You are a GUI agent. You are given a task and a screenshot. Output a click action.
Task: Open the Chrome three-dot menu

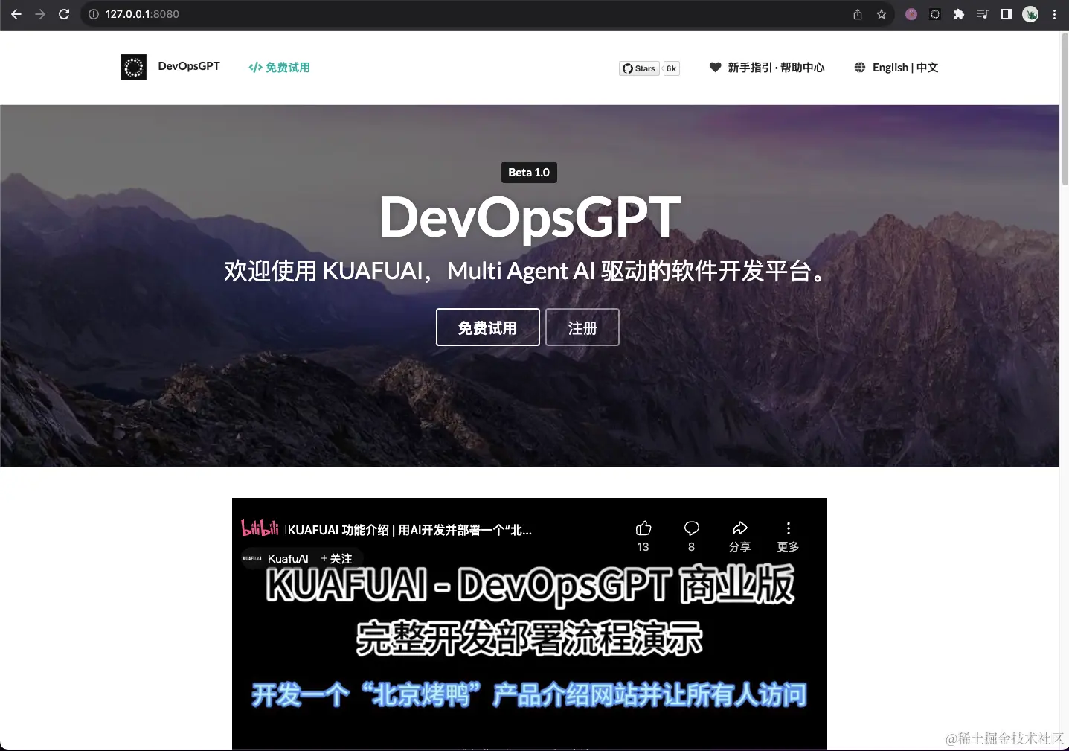[x=1054, y=14]
